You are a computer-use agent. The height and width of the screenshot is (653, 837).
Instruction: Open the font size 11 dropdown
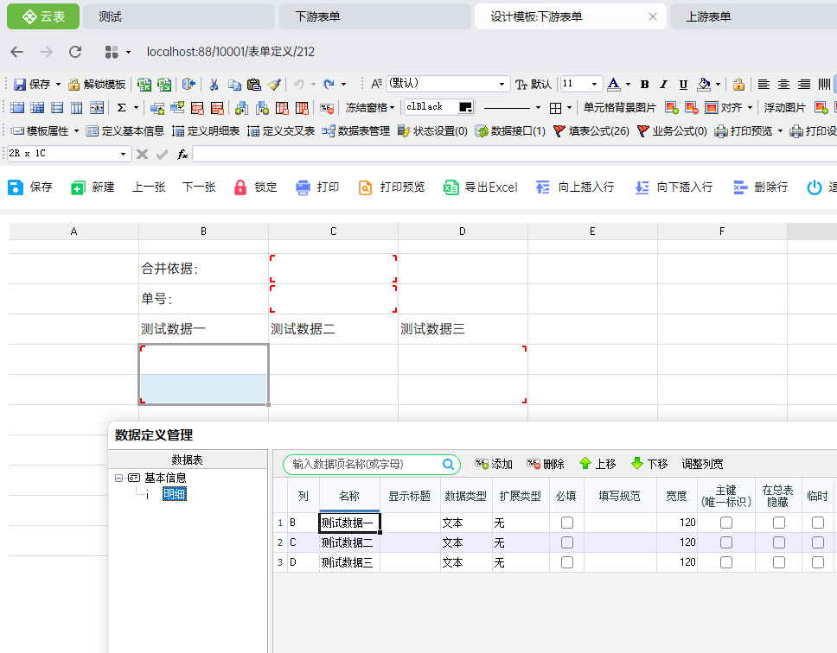coord(594,85)
